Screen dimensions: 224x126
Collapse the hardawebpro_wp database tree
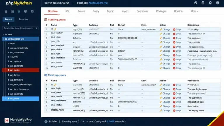pyautogui.click(x=3, y=39)
